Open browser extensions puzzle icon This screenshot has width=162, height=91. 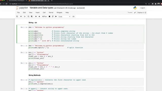(156, 4)
